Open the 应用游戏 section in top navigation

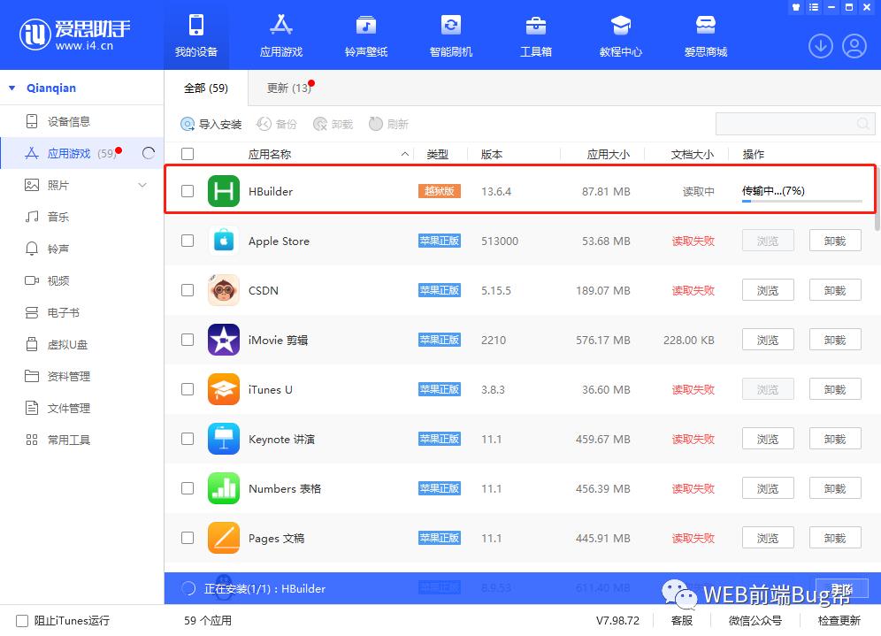pyautogui.click(x=280, y=35)
